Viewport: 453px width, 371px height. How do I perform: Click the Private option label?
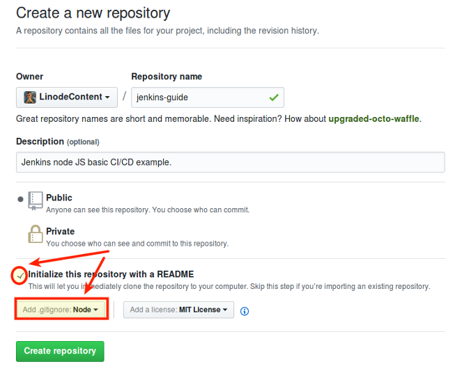[x=60, y=231]
